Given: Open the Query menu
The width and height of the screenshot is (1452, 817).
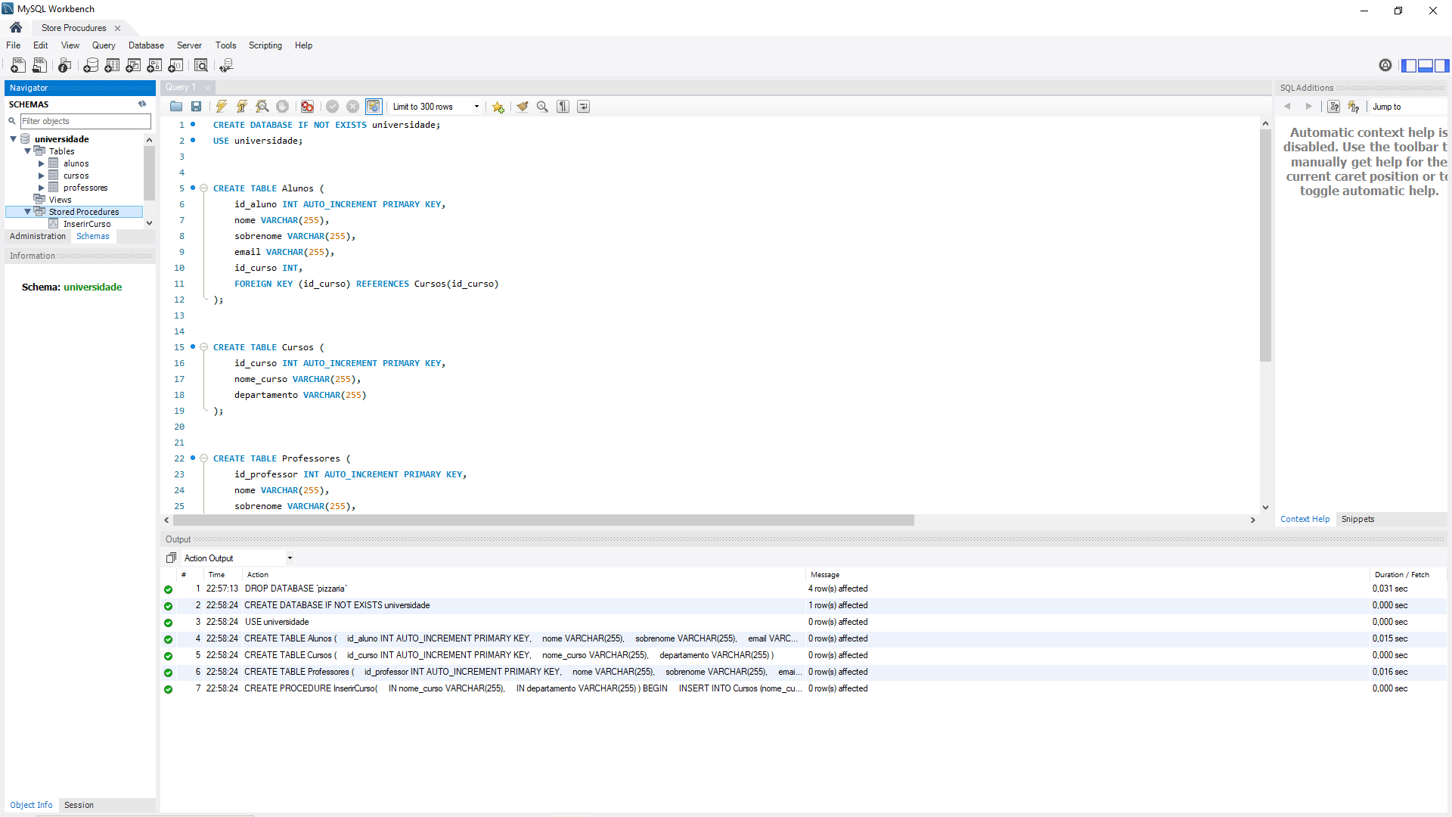Looking at the screenshot, I should click(103, 45).
